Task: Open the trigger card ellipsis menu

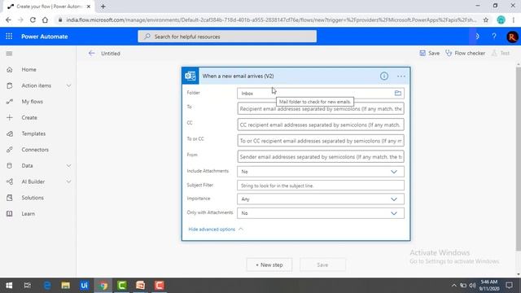Action: [401, 76]
